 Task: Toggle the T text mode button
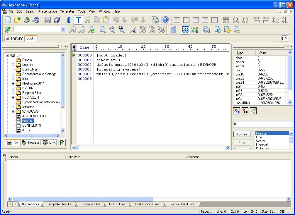point(78,20)
